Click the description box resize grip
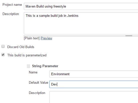The width and height of the screenshot is (138, 103). point(129,36)
